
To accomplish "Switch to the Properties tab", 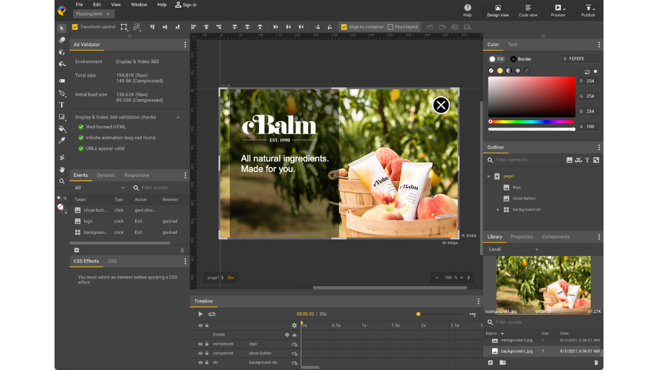I will point(522,237).
